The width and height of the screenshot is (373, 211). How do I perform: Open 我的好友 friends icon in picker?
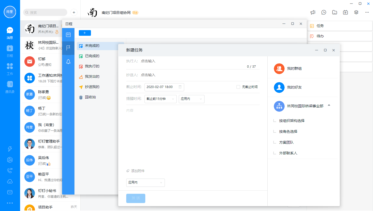coord(279,87)
